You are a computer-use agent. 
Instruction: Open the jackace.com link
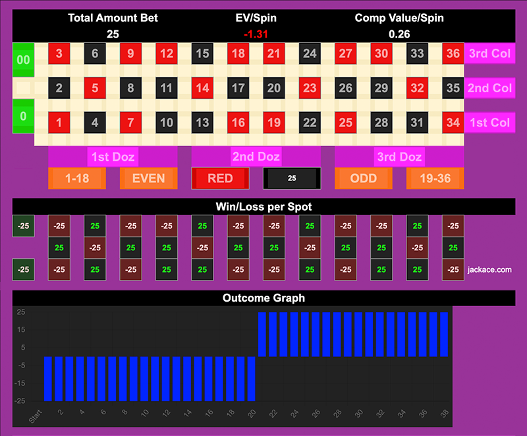point(489,269)
